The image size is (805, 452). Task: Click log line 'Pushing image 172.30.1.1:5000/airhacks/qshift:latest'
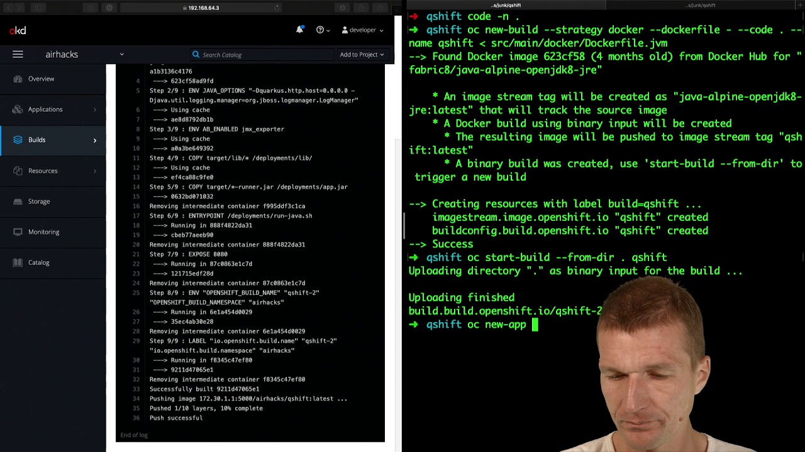click(248, 399)
